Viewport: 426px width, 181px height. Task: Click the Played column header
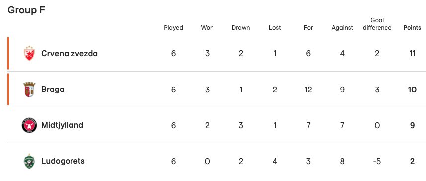(x=173, y=28)
